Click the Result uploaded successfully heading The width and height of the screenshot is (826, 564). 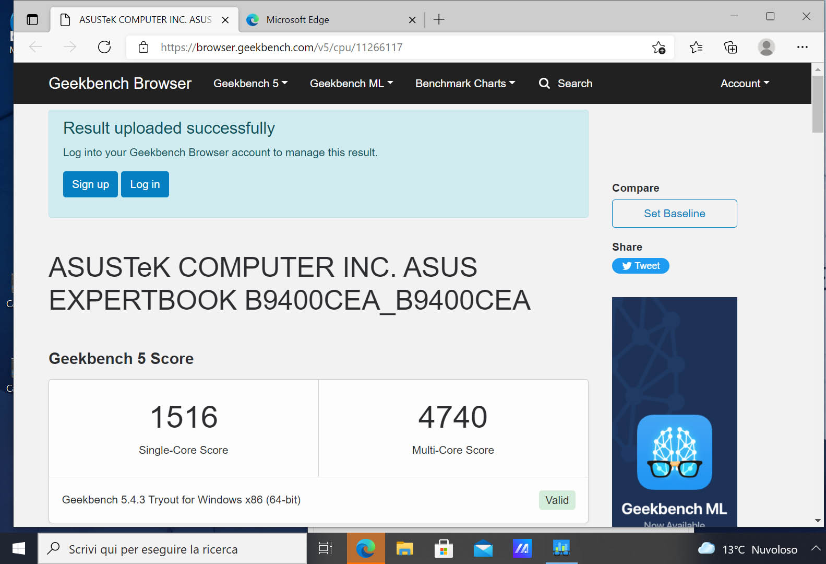pos(169,128)
